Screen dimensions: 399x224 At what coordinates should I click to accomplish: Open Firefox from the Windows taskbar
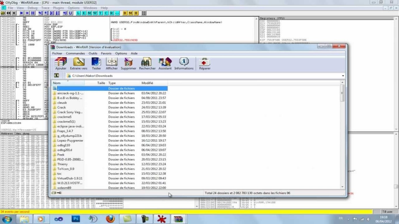110,219
